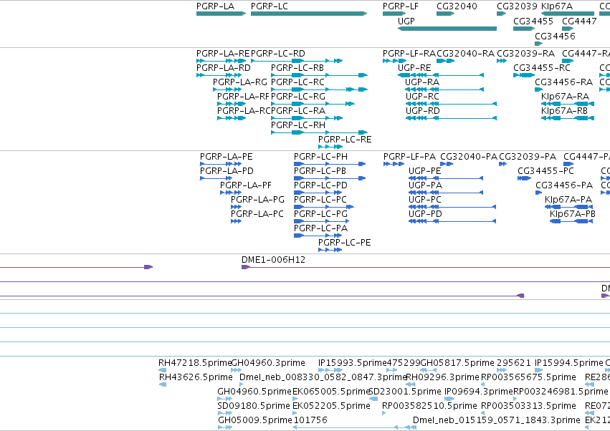610x431 pixels.
Task: Click EST GH05009.5prime
Action: [x=225, y=428]
